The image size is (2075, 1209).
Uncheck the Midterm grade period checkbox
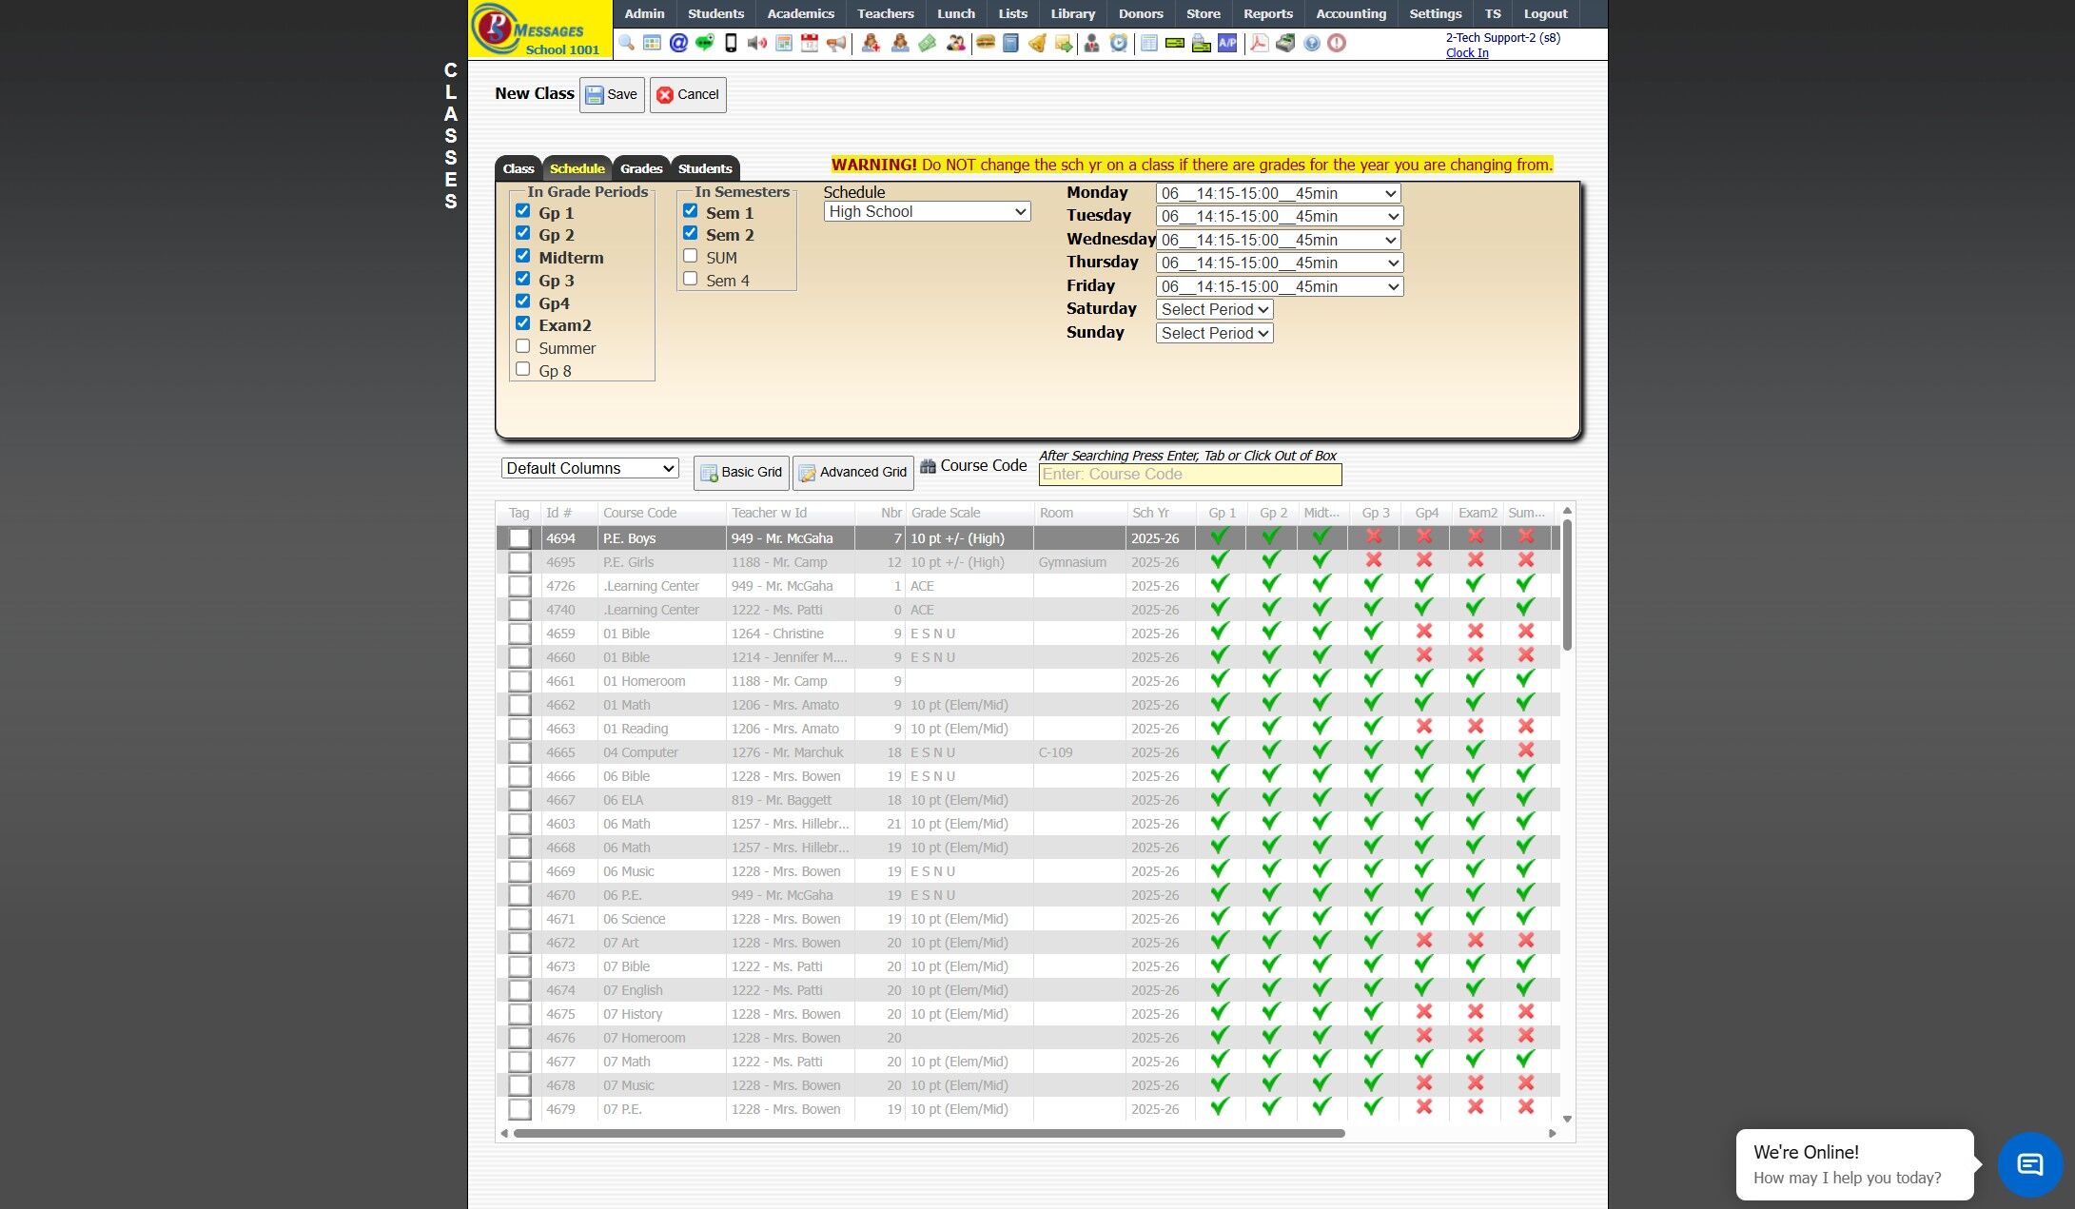(x=522, y=256)
